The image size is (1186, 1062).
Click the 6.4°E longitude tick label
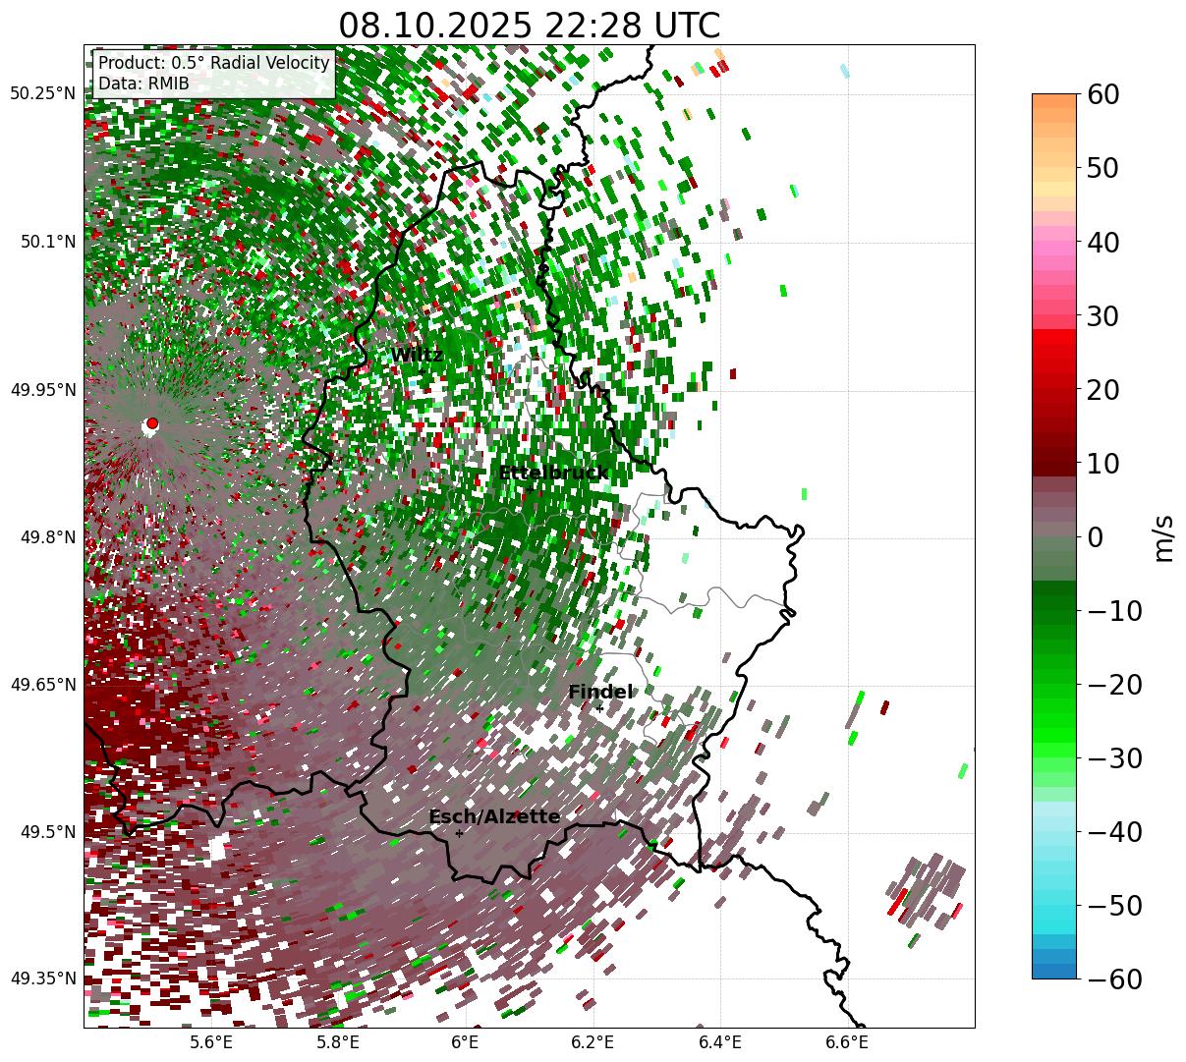pos(720,1043)
